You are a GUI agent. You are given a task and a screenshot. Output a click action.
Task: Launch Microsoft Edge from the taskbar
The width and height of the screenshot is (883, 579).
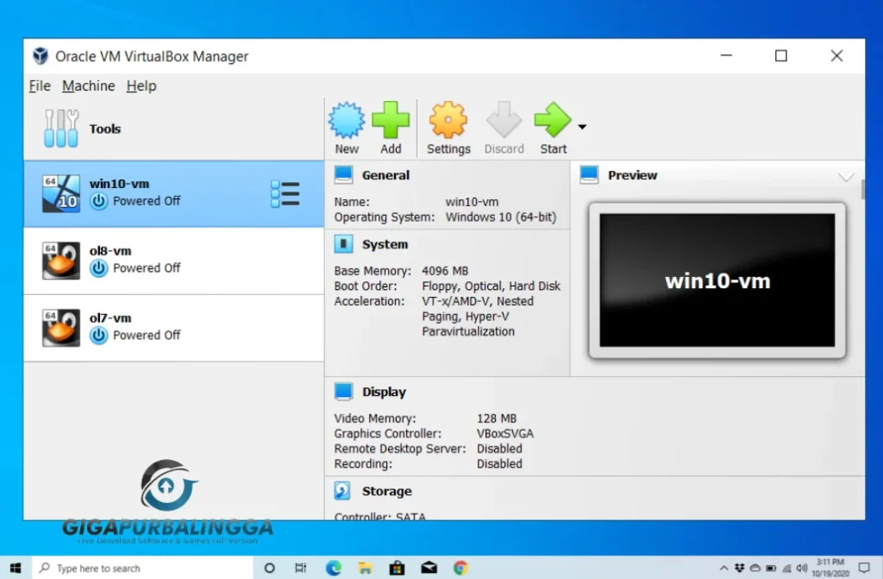[333, 568]
